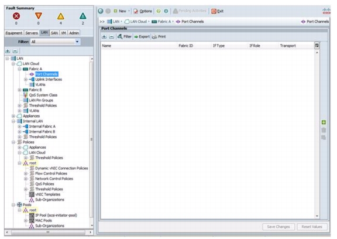Screen dimensions: 337x239
Task: Select Internal Fabric B in tree
Action: tap(42, 132)
